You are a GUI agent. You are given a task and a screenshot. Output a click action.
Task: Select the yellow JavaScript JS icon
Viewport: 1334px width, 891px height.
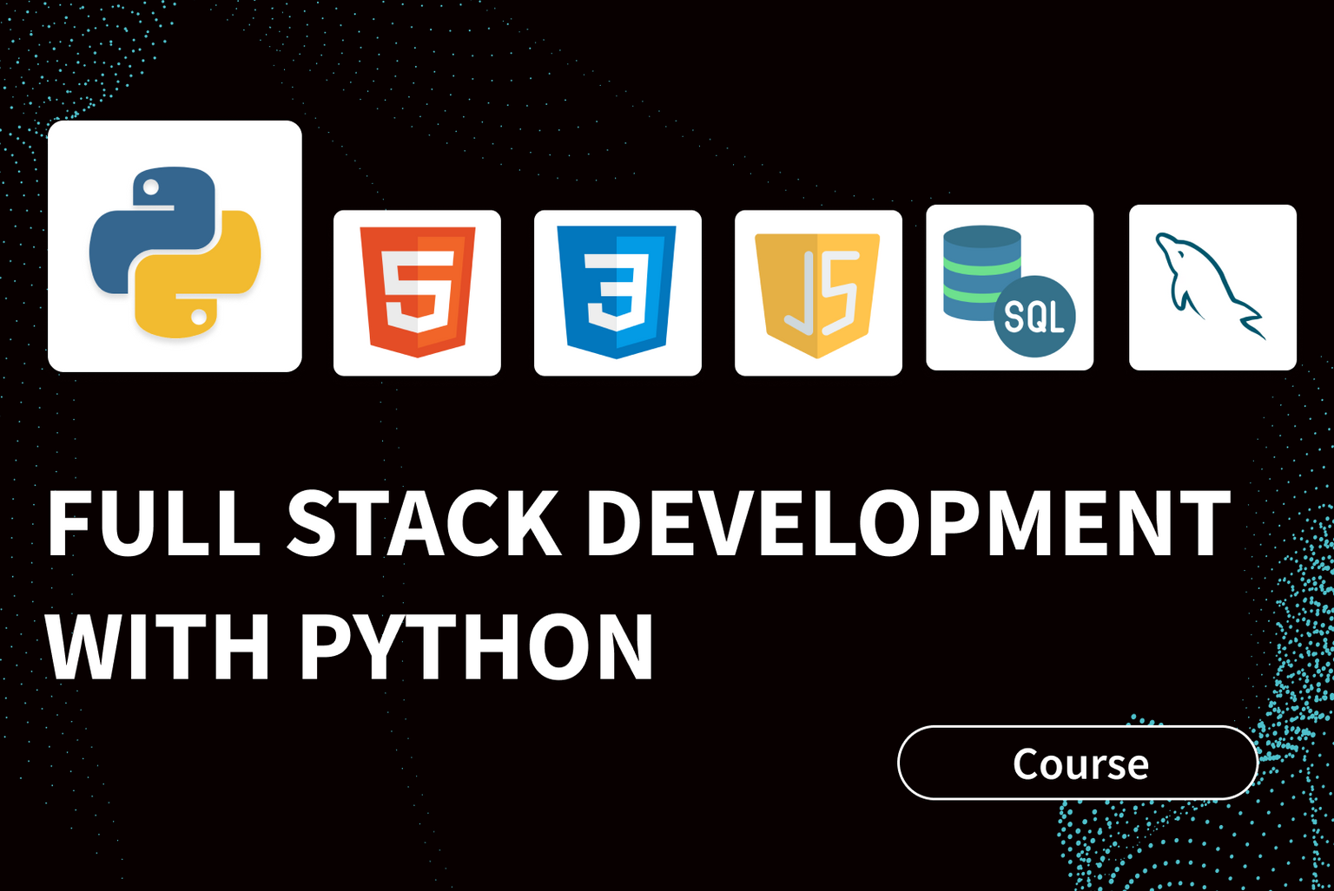(x=818, y=292)
